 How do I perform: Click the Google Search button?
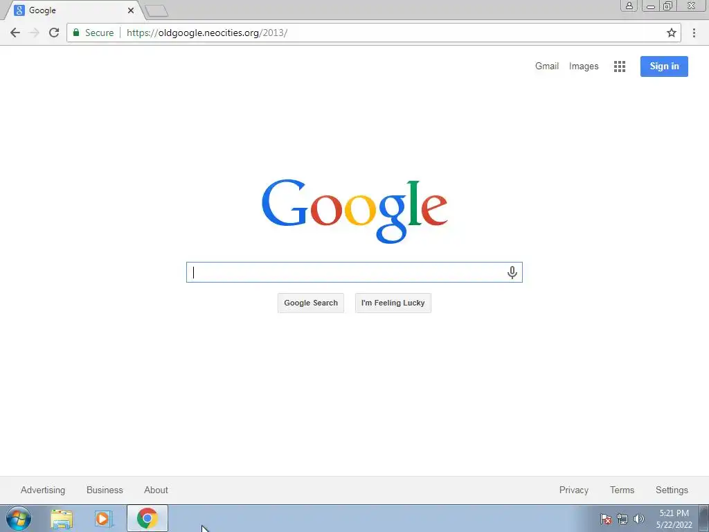[311, 303]
